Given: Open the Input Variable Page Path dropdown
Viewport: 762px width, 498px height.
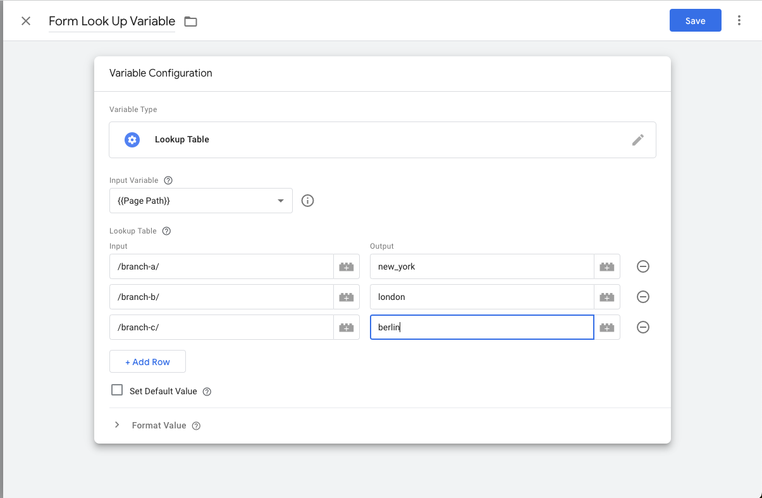Looking at the screenshot, I should [x=200, y=201].
